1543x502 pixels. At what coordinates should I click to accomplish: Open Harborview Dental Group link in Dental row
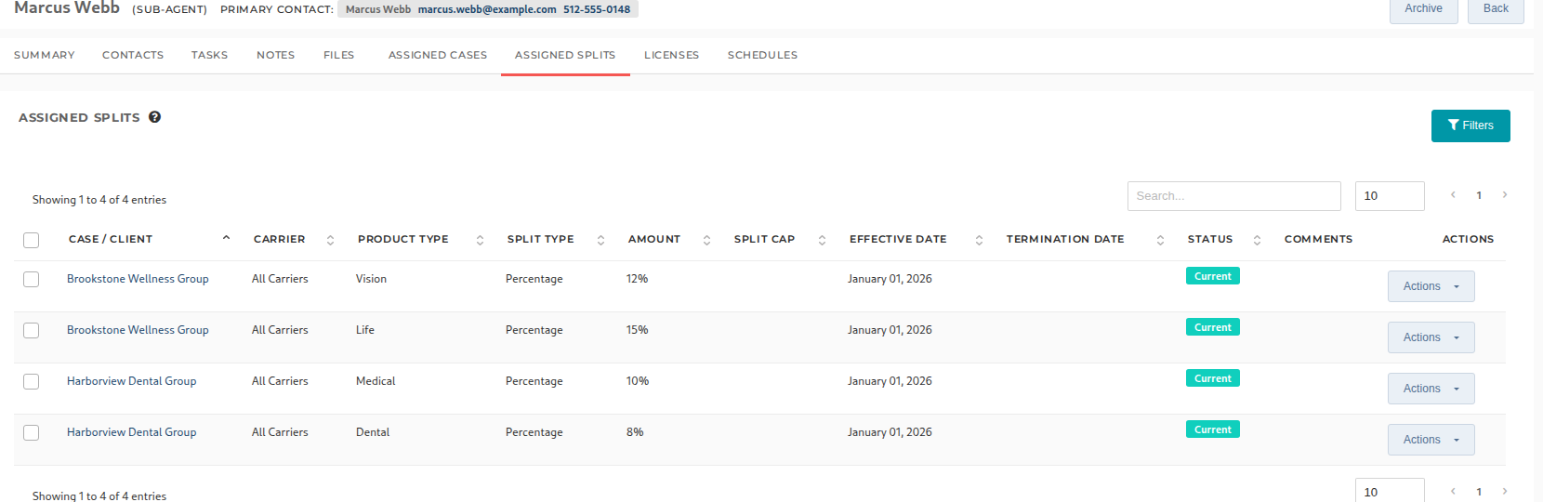click(x=132, y=432)
